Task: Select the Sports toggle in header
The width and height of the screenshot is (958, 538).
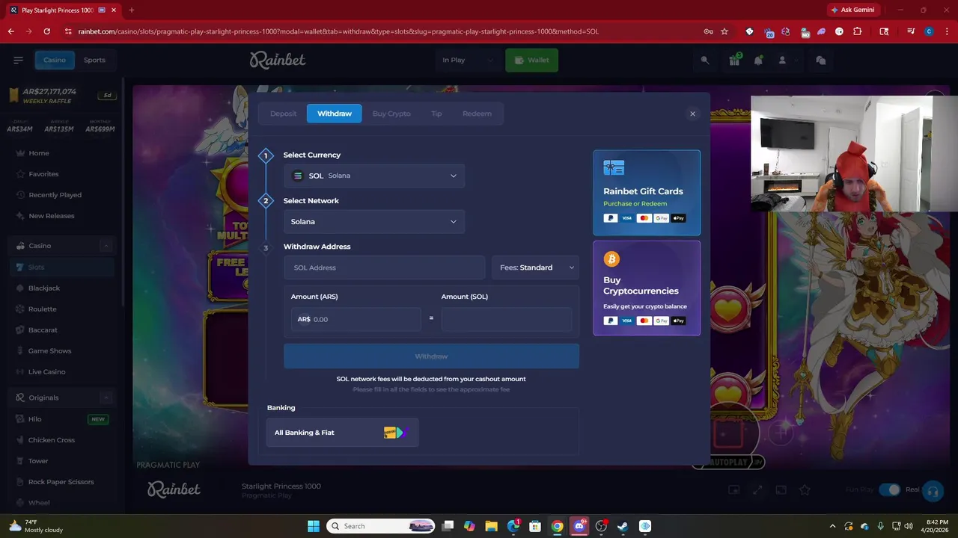Action: 94,60
